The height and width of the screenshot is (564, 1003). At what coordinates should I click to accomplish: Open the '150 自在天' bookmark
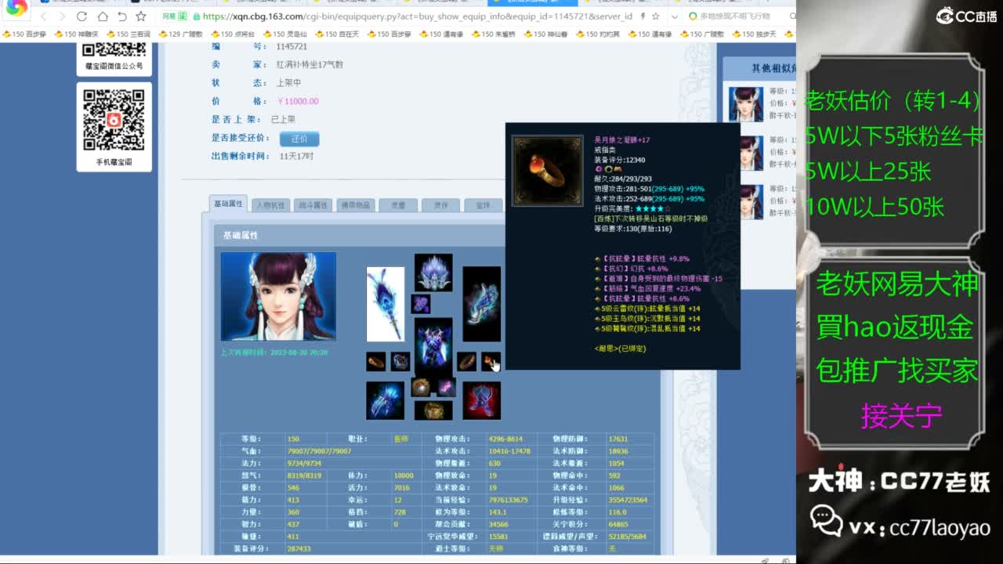pos(337,34)
